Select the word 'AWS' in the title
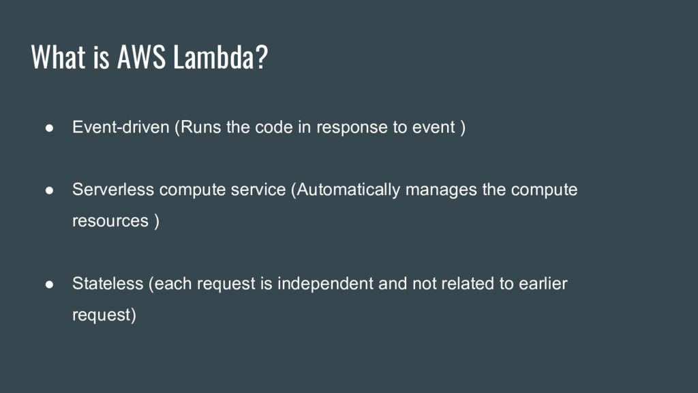The image size is (698, 393). point(142,57)
